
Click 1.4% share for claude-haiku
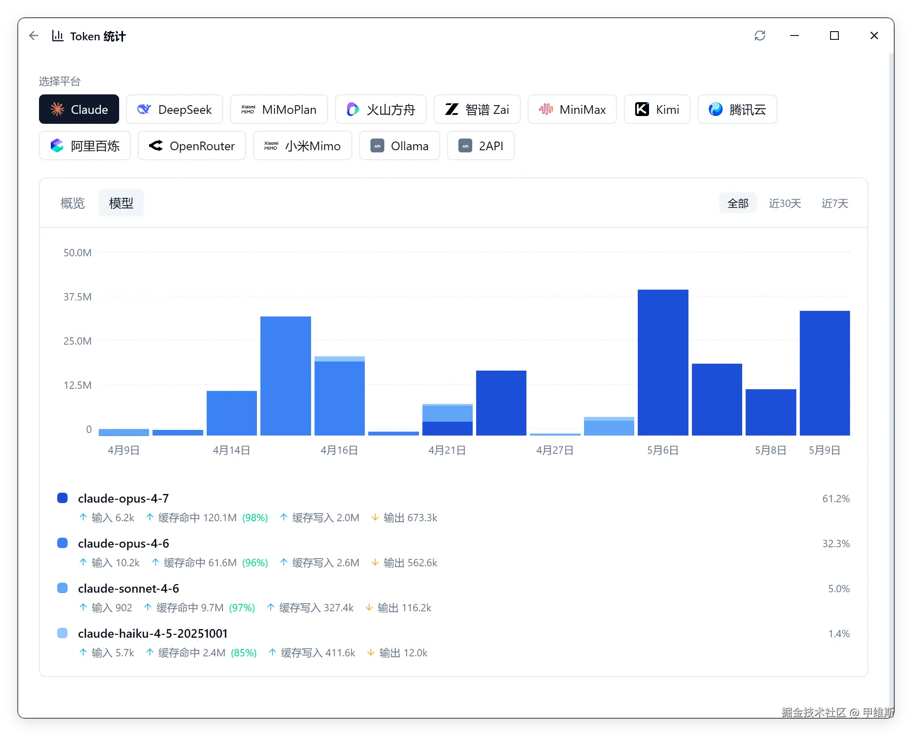[x=839, y=633]
